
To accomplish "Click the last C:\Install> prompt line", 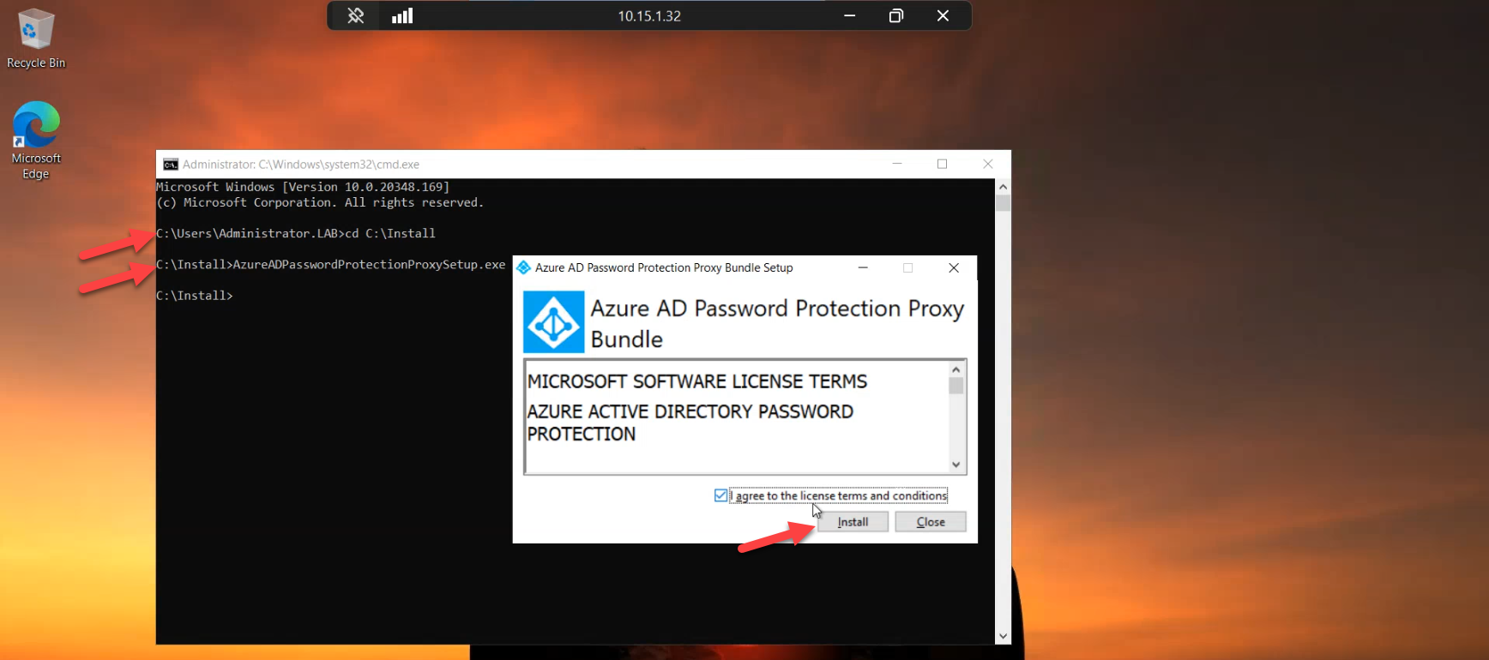I will tap(195, 295).
